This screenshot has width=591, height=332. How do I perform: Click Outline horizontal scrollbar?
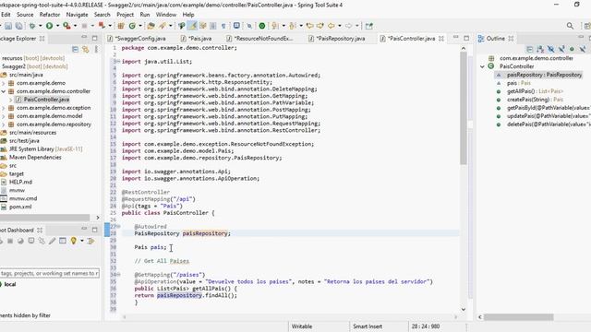[x=519, y=317]
